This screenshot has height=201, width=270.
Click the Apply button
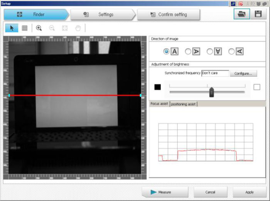250,192
